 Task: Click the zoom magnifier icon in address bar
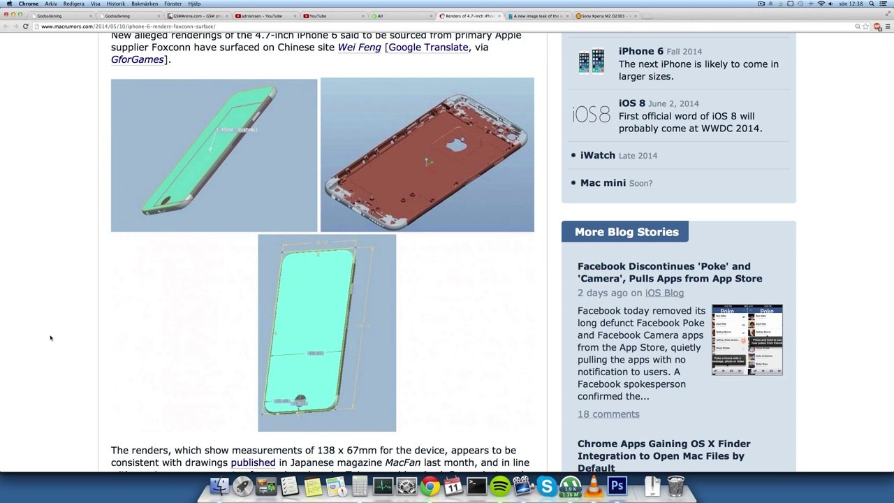(x=858, y=27)
